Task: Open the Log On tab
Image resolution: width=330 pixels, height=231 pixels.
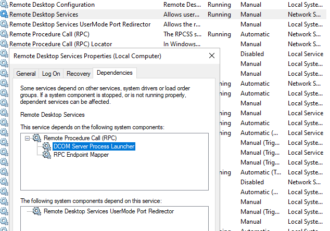Action: coord(51,74)
